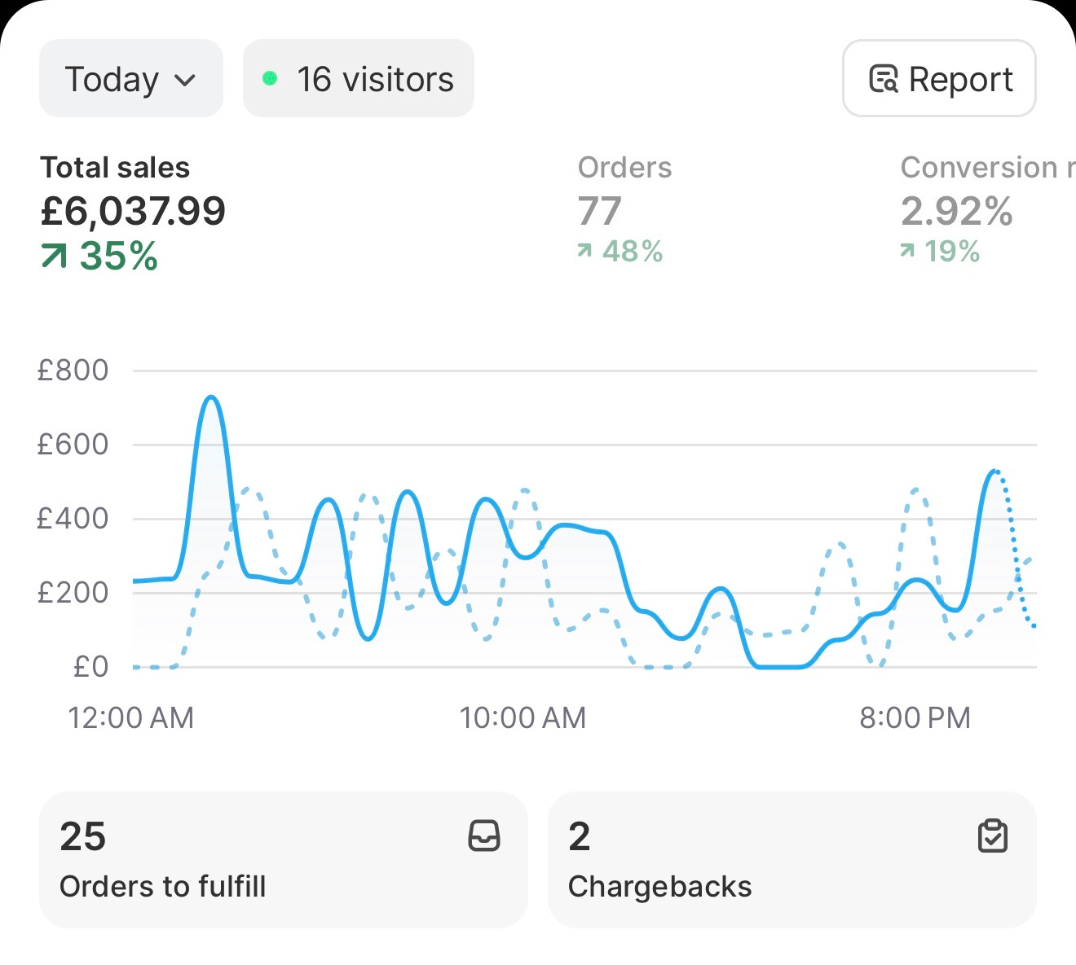Click the Report magnifier icon

[884, 79]
